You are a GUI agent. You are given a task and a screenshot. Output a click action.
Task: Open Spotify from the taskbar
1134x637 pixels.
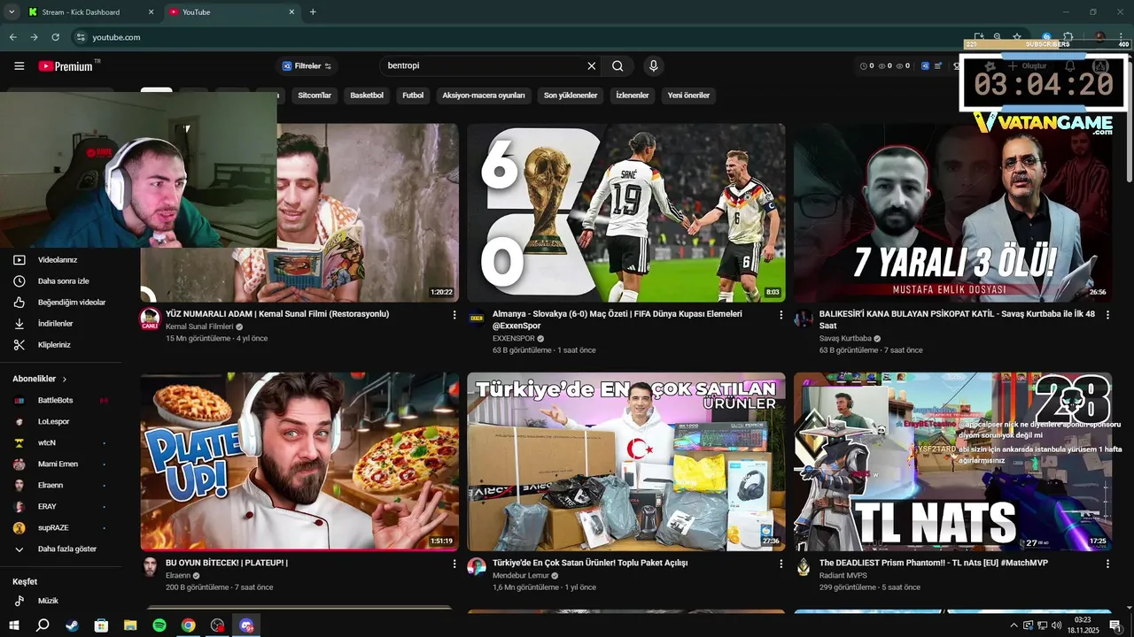coord(159,625)
